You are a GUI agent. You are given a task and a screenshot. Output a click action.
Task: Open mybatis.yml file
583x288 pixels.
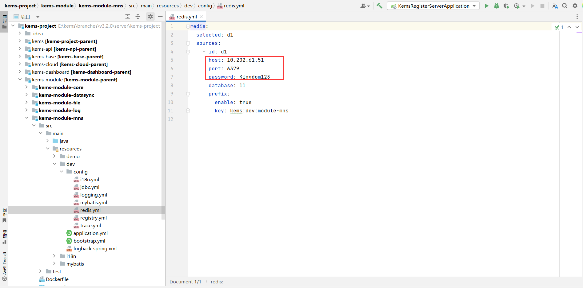90,202
